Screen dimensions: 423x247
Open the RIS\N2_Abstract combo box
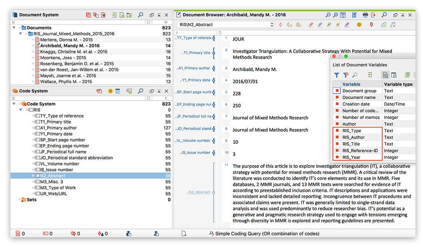click(x=225, y=24)
